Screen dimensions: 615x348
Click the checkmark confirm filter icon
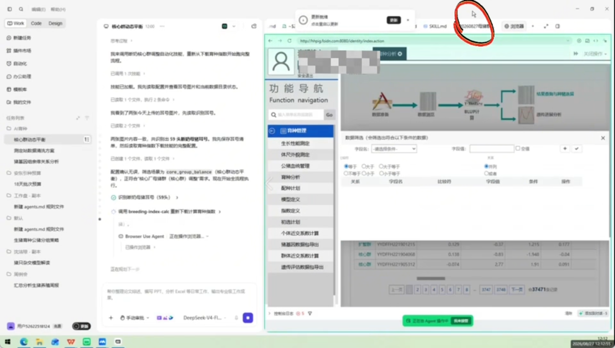577,148
